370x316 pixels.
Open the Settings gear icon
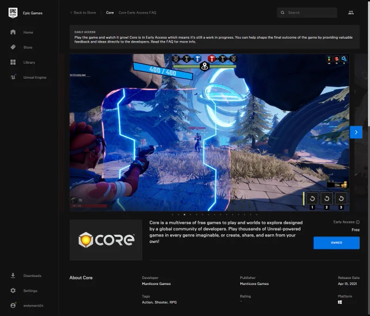(x=13, y=290)
